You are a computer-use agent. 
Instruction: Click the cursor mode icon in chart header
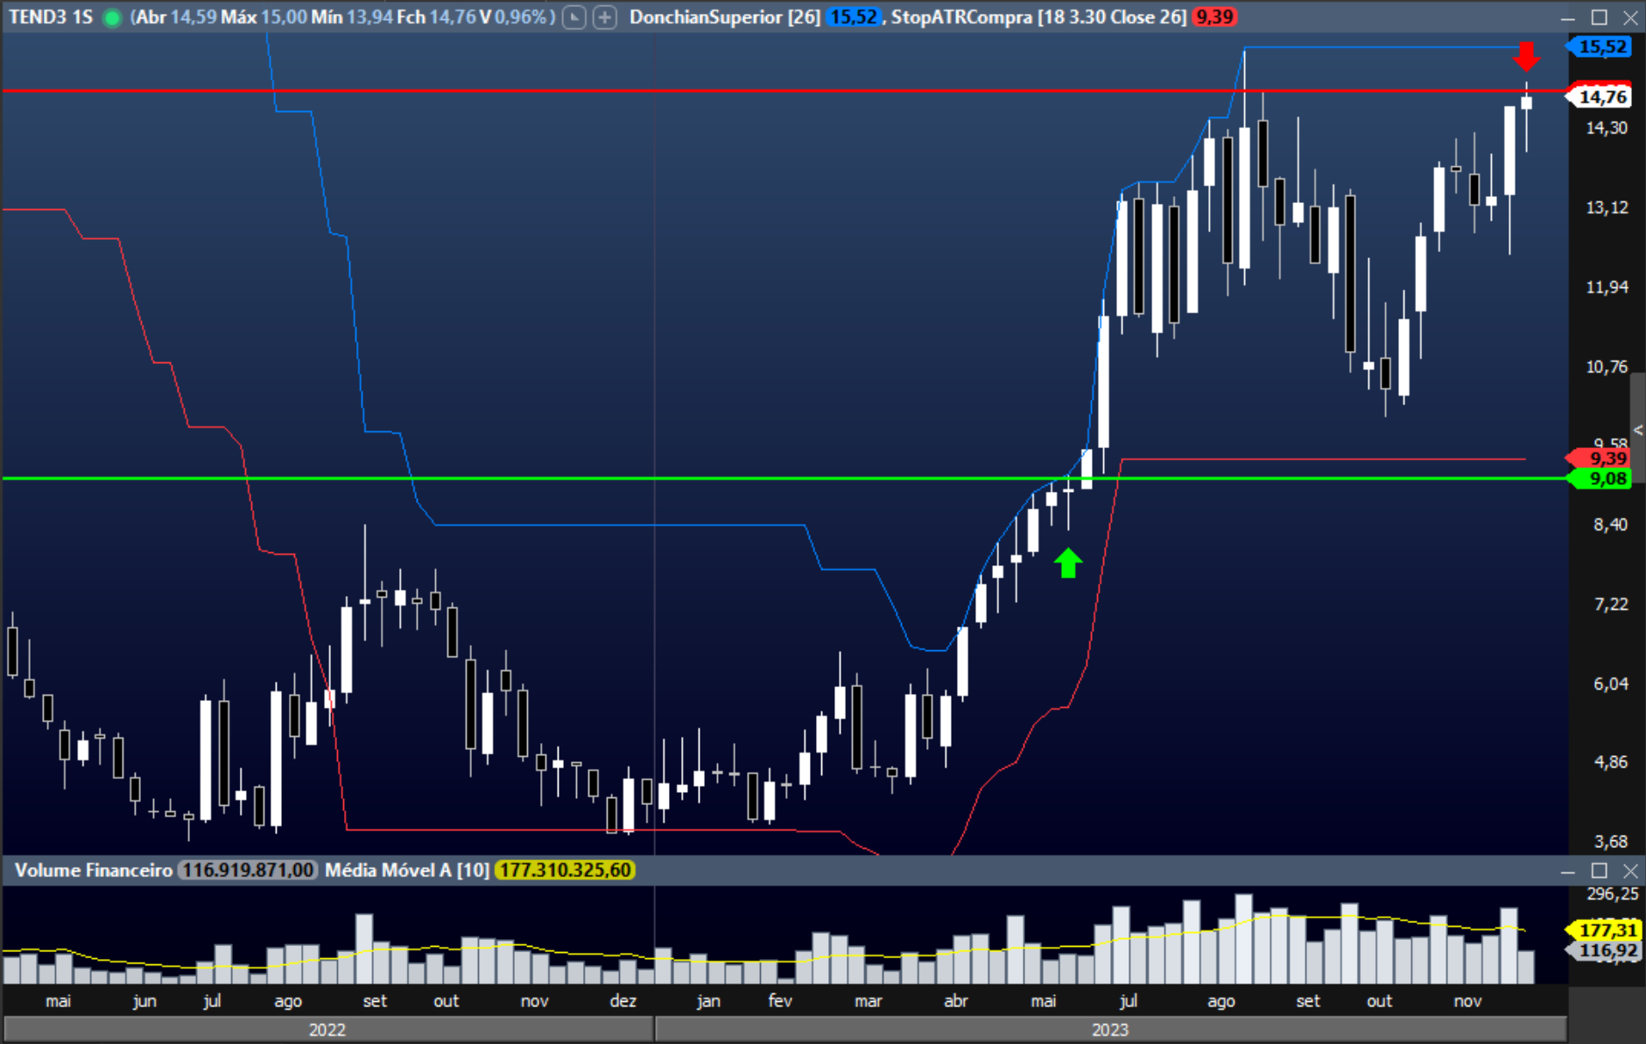[x=574, y=18]
